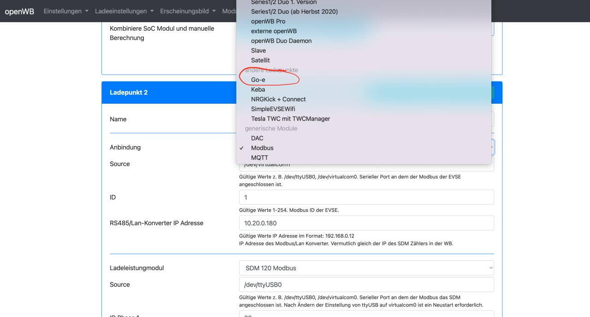Open the Ladeleistungmodul "SDM 120 Modbus" dropdown
This screenshot has width=590, height=317.
click(x=366, y=268)
